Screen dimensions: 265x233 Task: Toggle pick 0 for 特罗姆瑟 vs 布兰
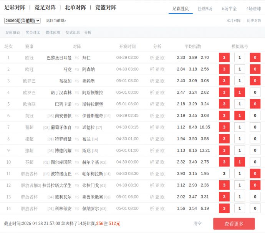(255, 139)
